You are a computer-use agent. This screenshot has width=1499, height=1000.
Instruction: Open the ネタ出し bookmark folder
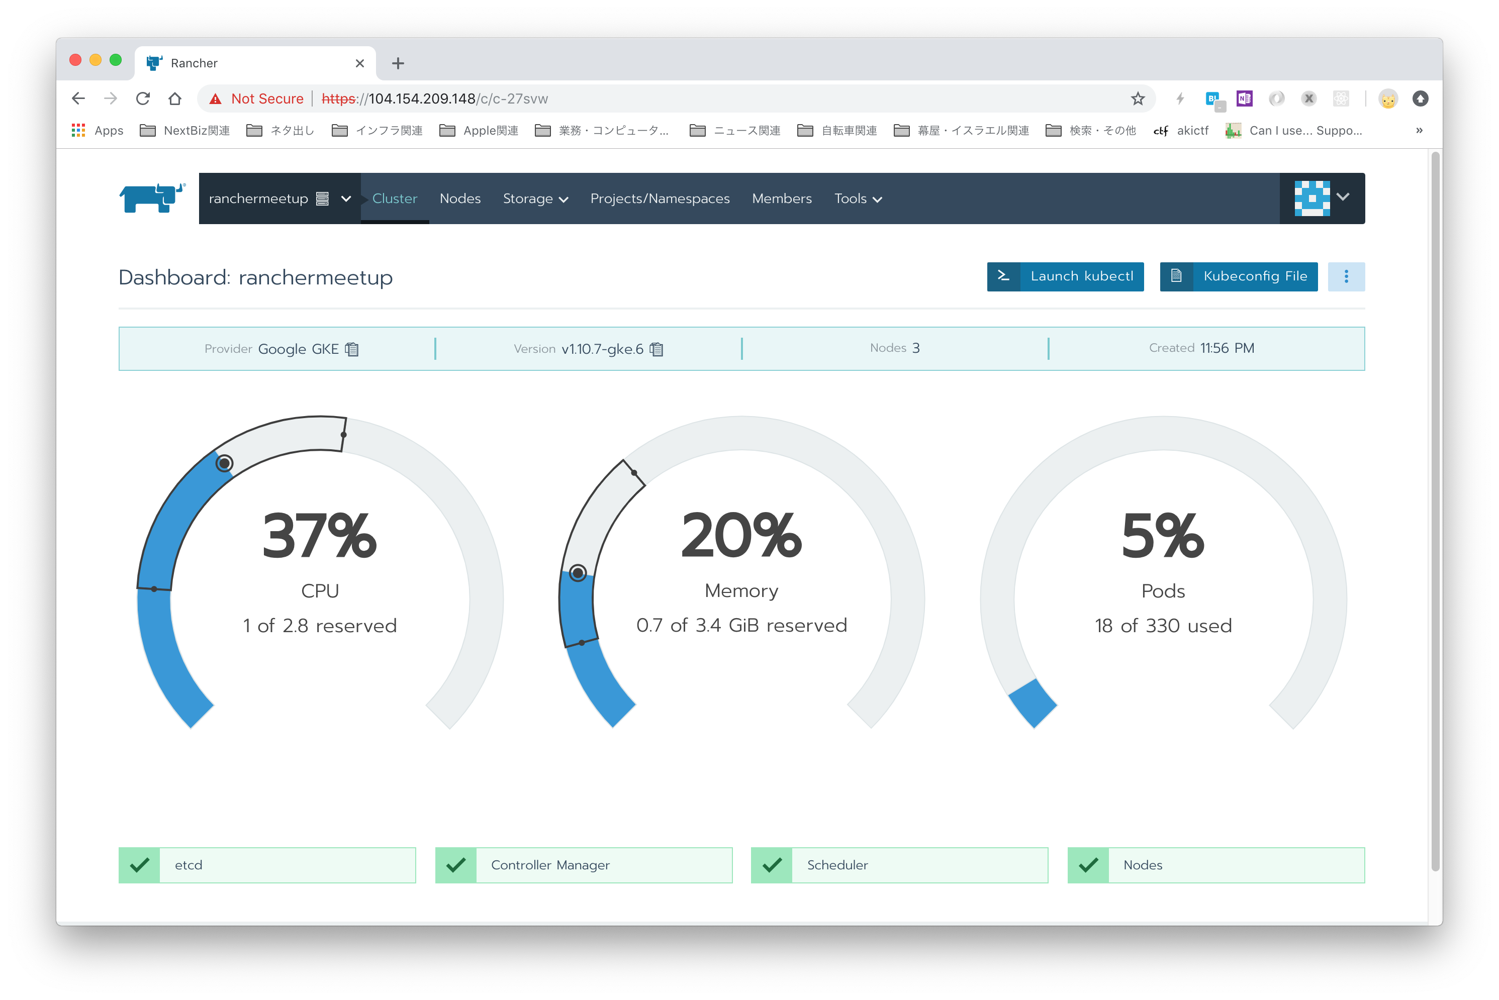tap(280, 130)
